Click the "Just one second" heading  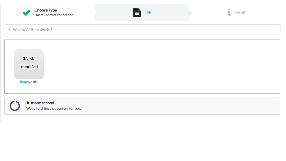click(40, 103)
